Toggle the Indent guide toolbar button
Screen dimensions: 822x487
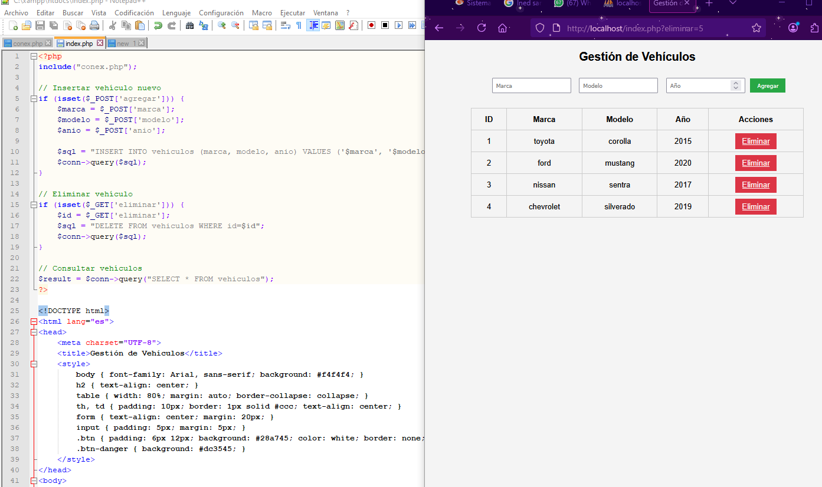(313, 25)
